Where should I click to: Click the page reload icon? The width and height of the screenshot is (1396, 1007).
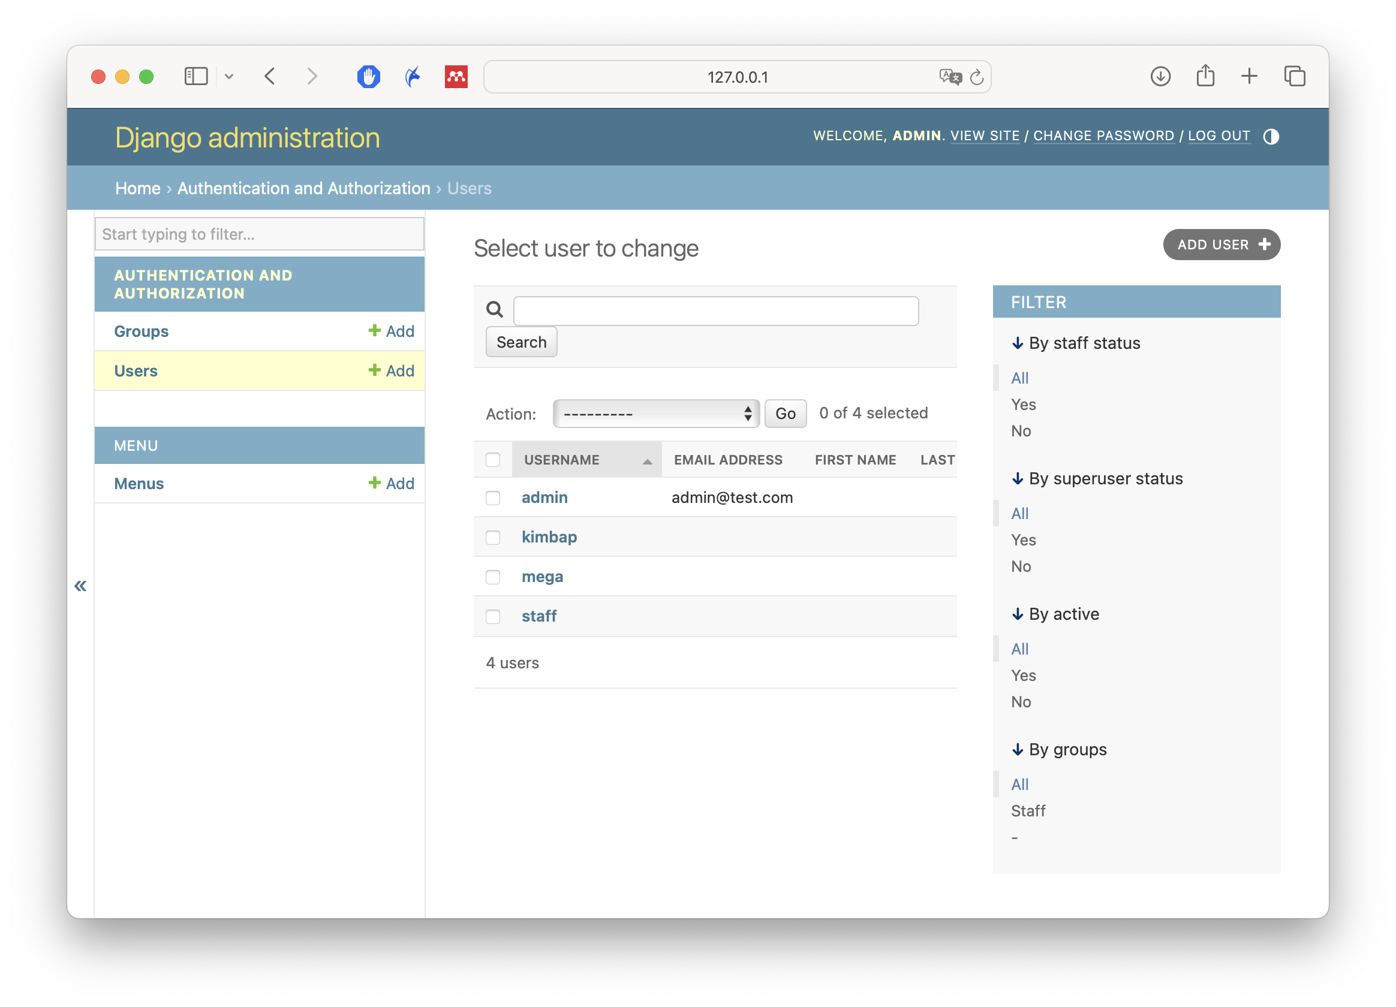pyautogui.click(x=976, y=77)
